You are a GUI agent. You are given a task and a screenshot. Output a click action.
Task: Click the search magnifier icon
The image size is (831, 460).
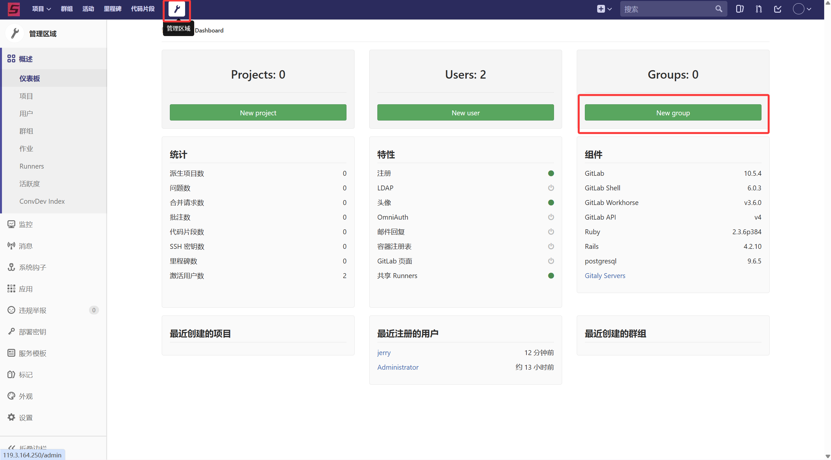point(719,9)
